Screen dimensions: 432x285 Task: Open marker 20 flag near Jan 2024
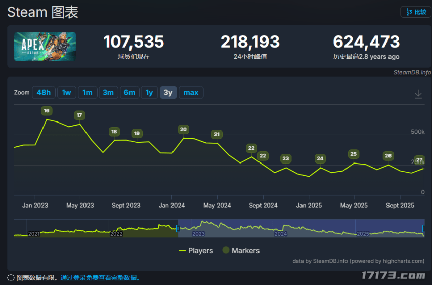183,129
